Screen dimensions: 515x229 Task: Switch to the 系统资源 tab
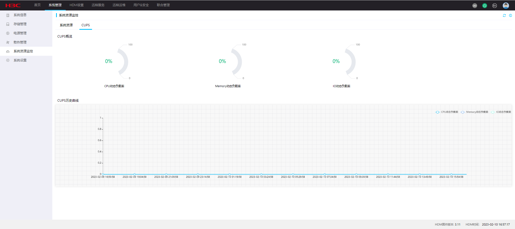point(66,25)
